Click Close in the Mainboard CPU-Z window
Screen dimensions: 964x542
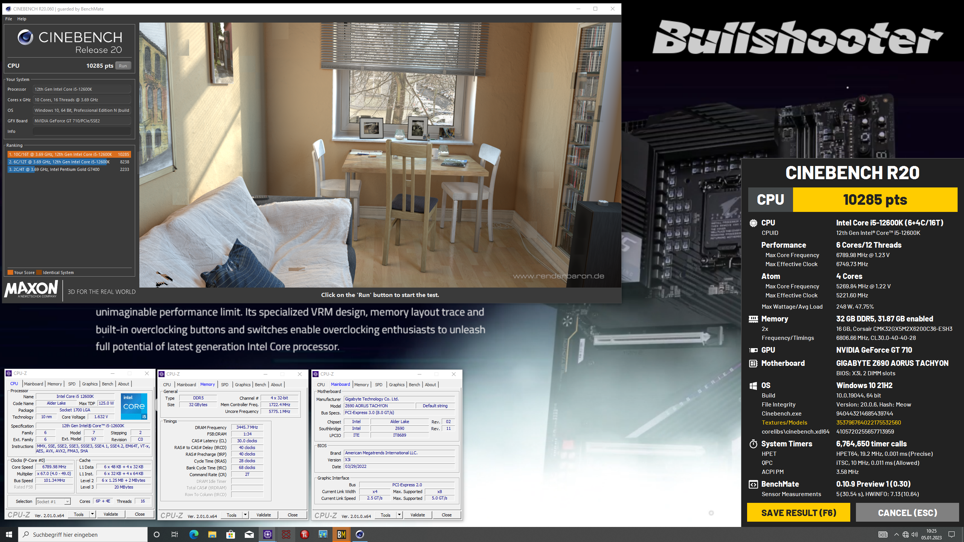coord(447,515)
